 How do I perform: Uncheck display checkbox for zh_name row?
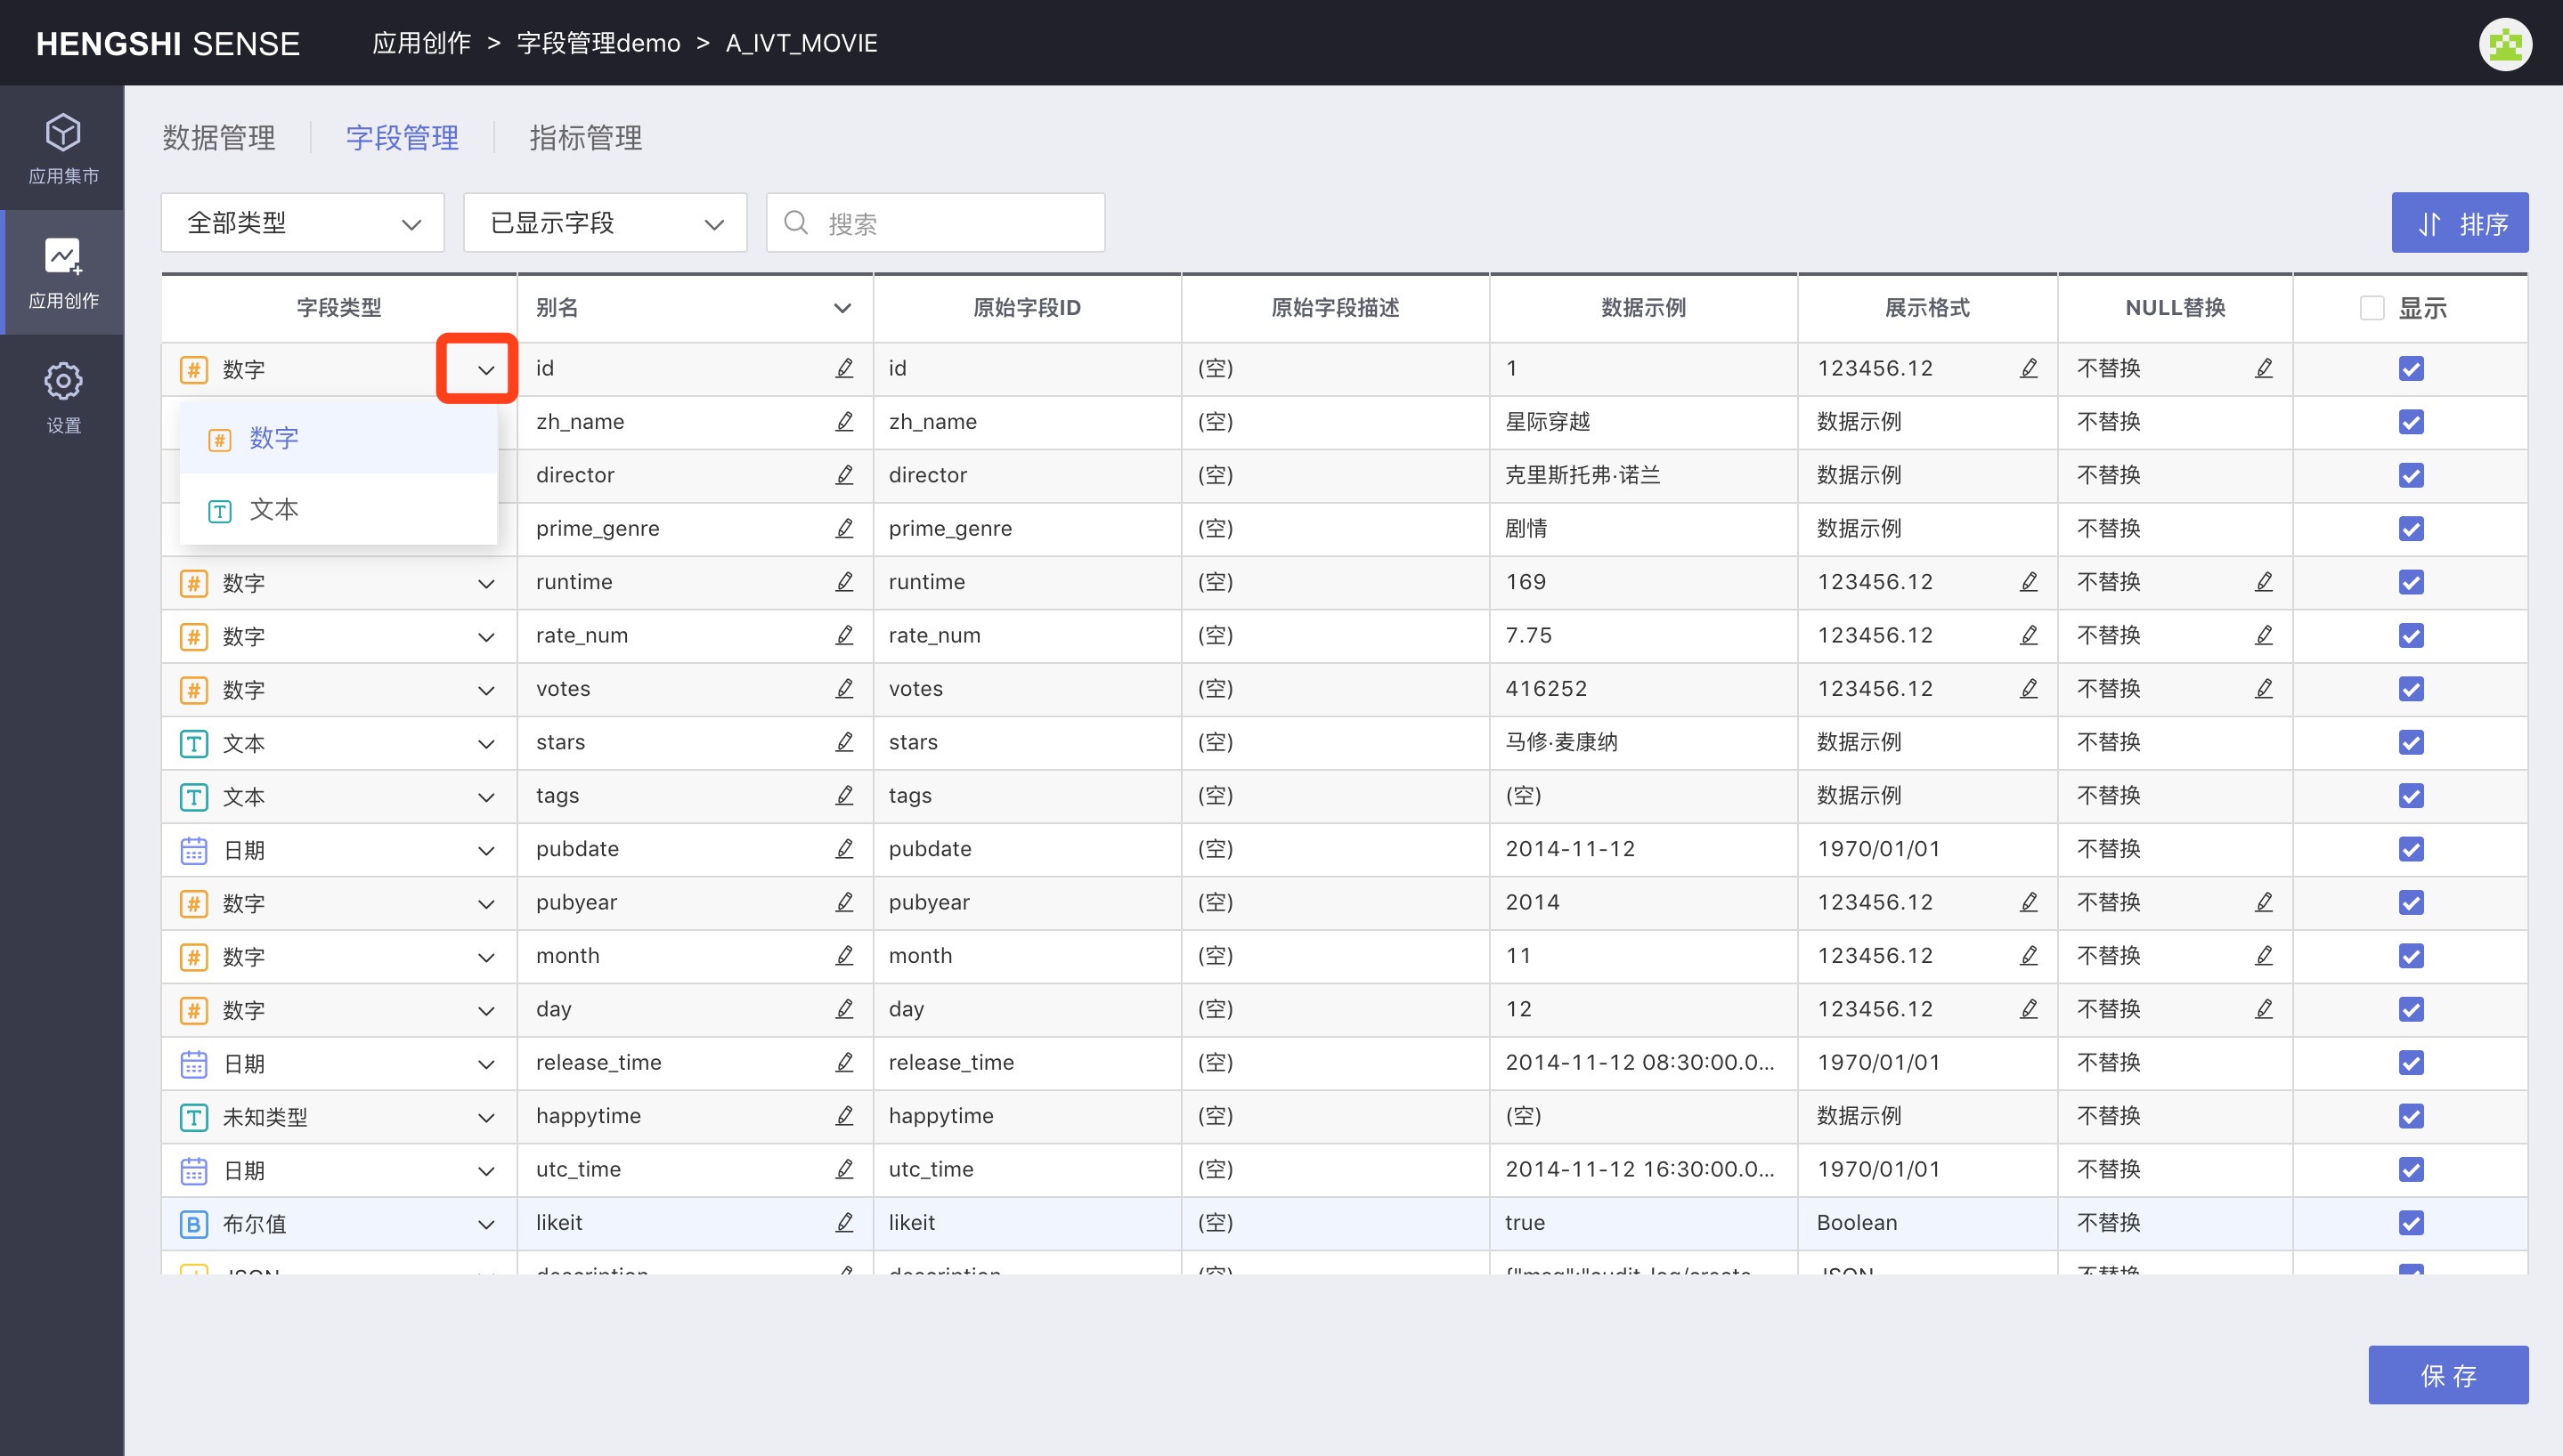(x=2411, y=421)
